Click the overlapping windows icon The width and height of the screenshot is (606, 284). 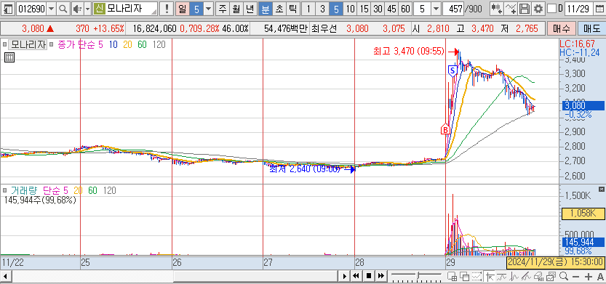[465, 276]
